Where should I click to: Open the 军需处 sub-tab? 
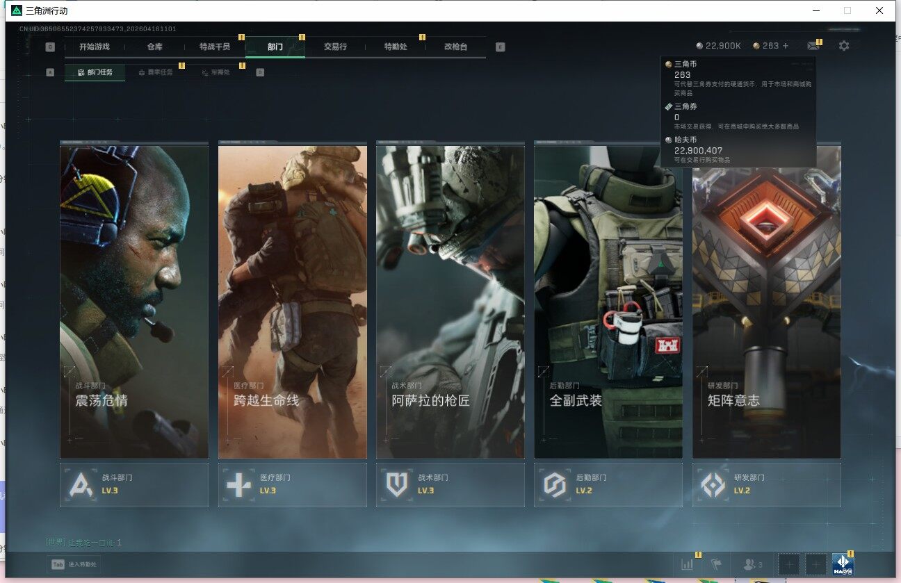pyautogui.click(x=216, y=72)
